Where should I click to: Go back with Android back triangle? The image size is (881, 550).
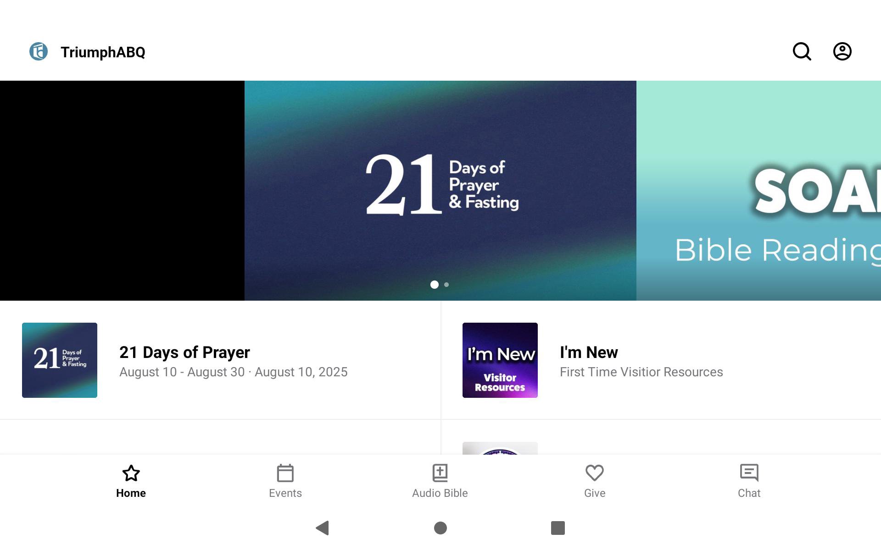(323, 528)
